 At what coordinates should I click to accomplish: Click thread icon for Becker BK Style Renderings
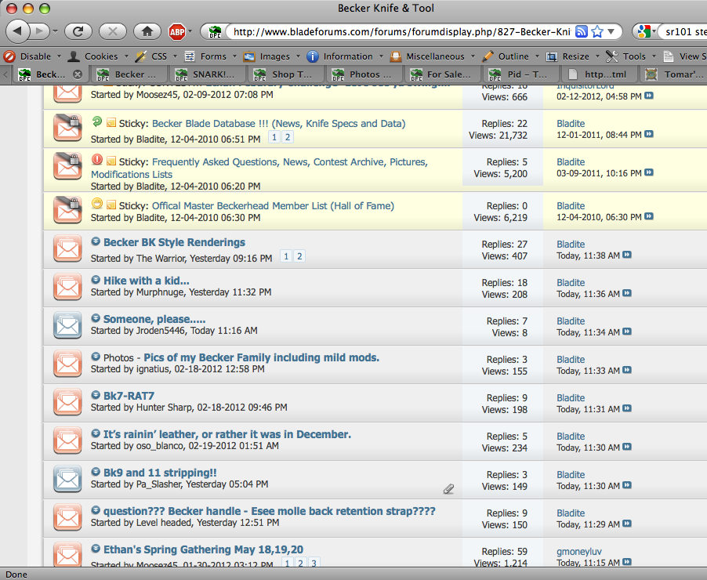67,248
